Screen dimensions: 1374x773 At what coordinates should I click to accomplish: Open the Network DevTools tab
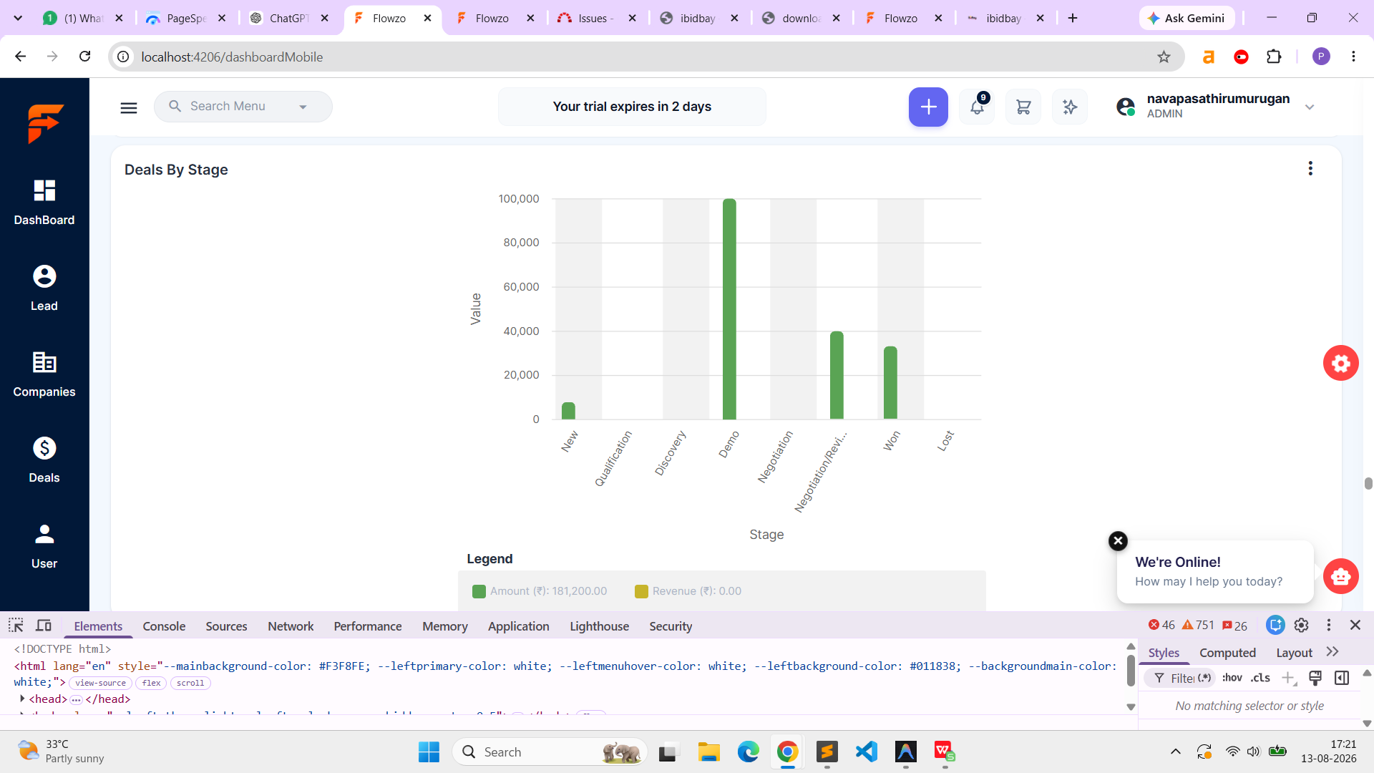click(x=291, y=626)
